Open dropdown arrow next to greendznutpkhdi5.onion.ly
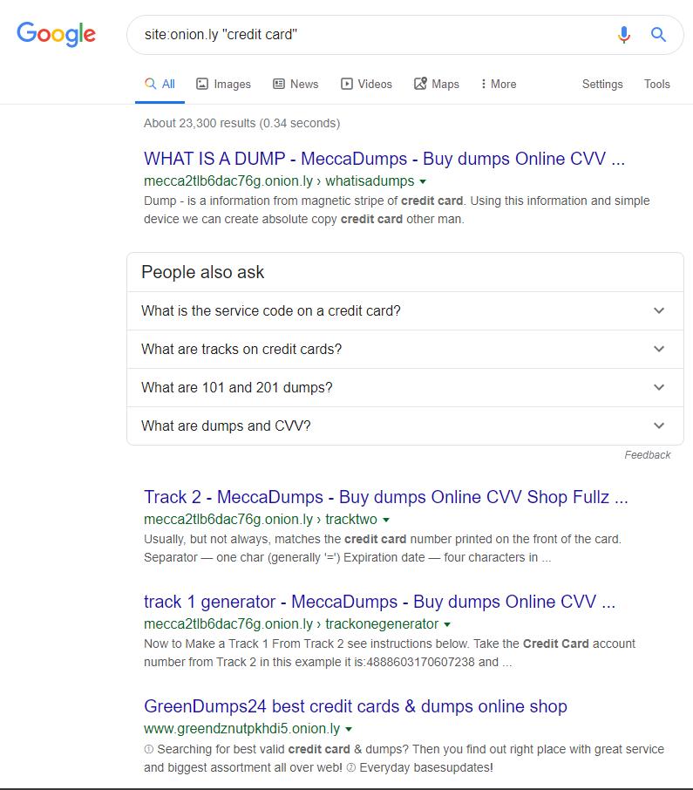 pos(349,729)
